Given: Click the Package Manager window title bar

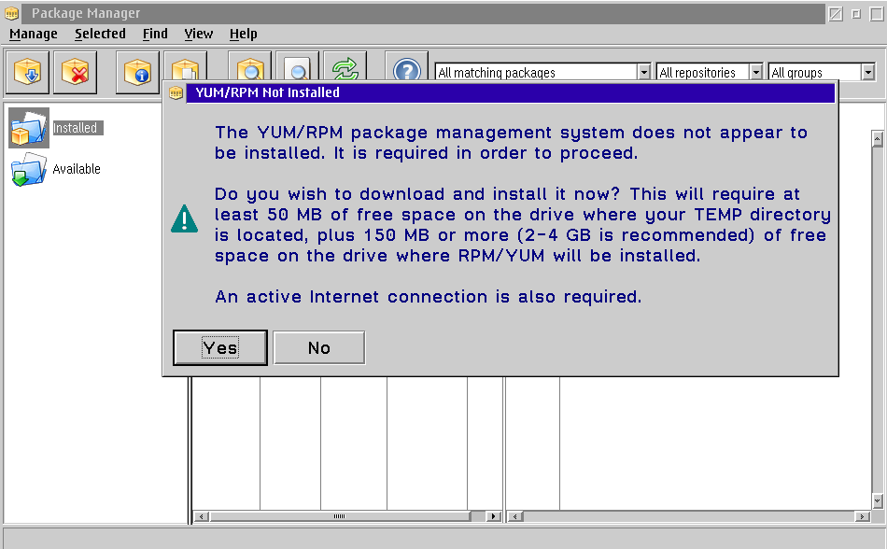Looking at the screenshot, I should (423, 13).
